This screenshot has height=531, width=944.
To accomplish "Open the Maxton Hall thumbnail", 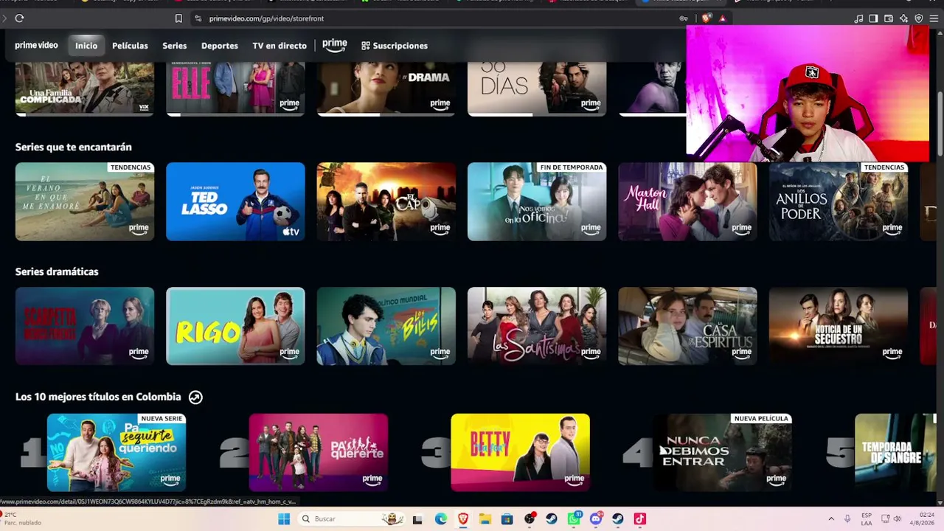I will (x=687, y=201).
